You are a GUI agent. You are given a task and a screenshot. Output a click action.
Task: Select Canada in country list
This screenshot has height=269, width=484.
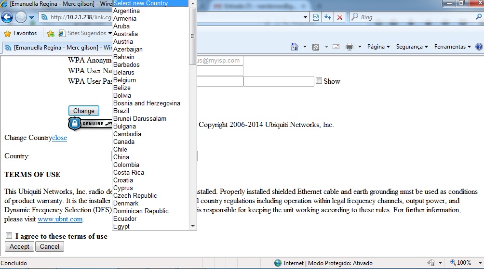coord(150,142)
